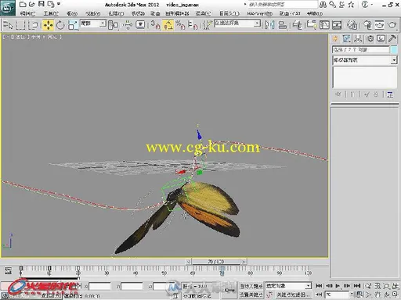This screenshot has width=401, height=300.
Task: Activate the Select and Rotate tool
Action: (60, 25)
